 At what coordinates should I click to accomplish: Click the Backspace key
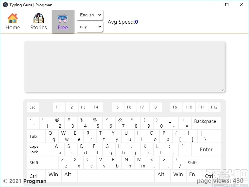pyautogui.click(x=206, y=123)
